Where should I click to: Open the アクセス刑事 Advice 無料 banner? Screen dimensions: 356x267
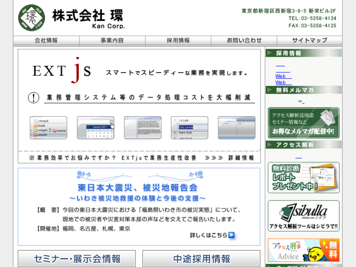pyautogui.click(x=304, y=250)
